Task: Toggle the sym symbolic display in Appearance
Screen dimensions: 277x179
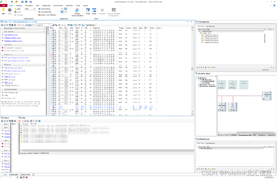Action: (x=62, y=12)
